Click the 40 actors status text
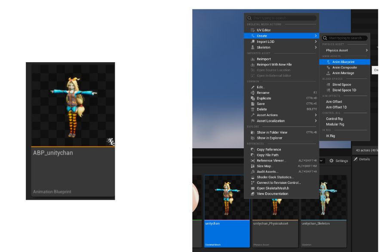 click(x=367, y=150)
